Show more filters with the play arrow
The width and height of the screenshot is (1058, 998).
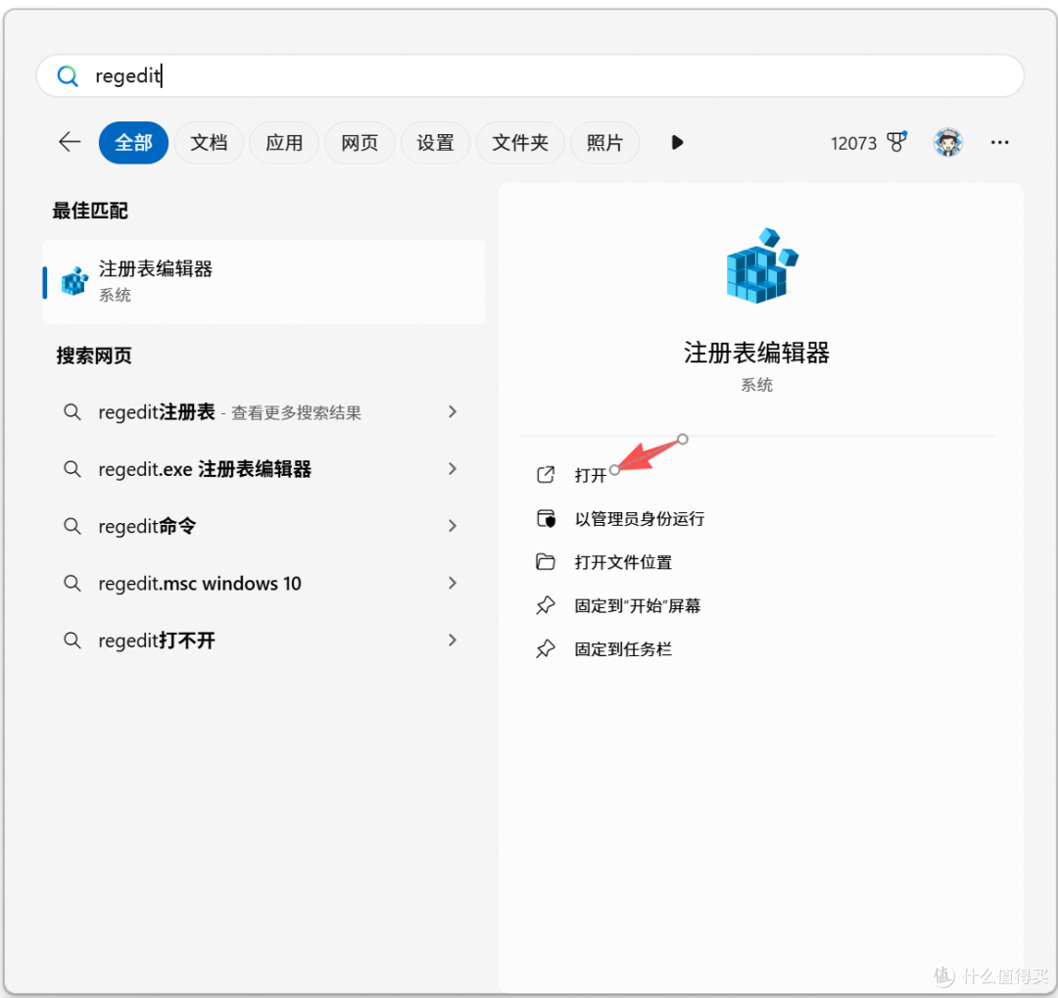point(678,142)
